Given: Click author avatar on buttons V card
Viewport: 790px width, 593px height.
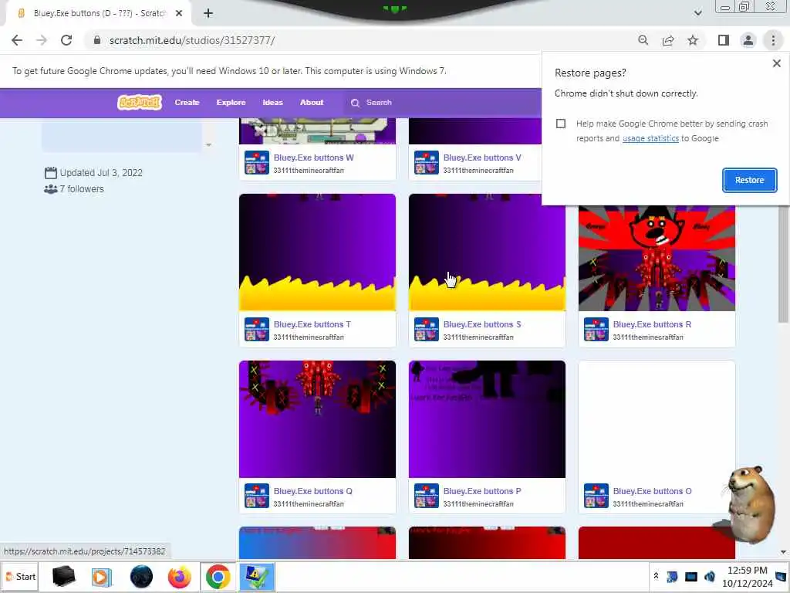Looking at the screenshot, I should point(426,162).
